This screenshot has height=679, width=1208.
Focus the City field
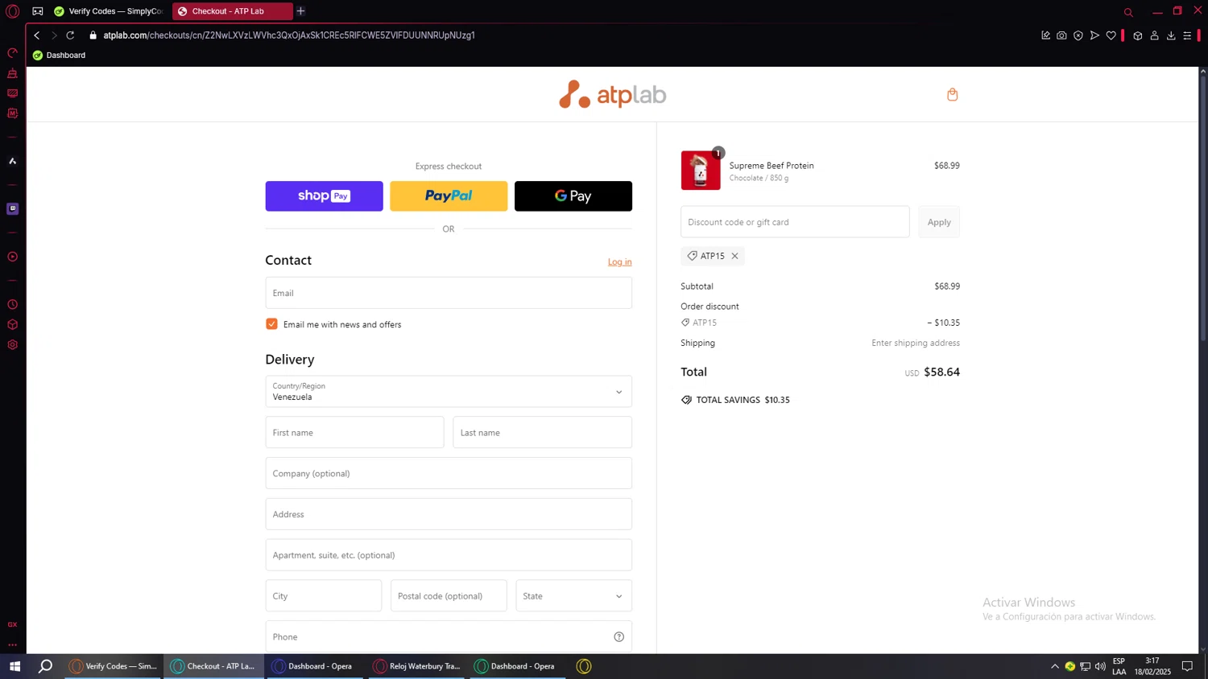pos(324,596)
